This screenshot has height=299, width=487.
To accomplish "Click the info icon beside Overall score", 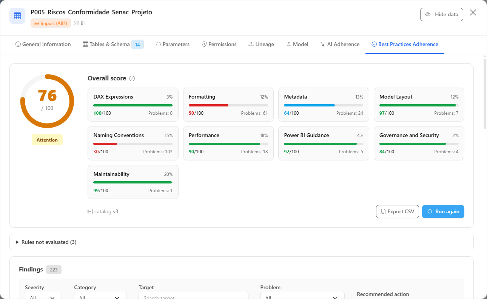I will click(x=132, y=79).
